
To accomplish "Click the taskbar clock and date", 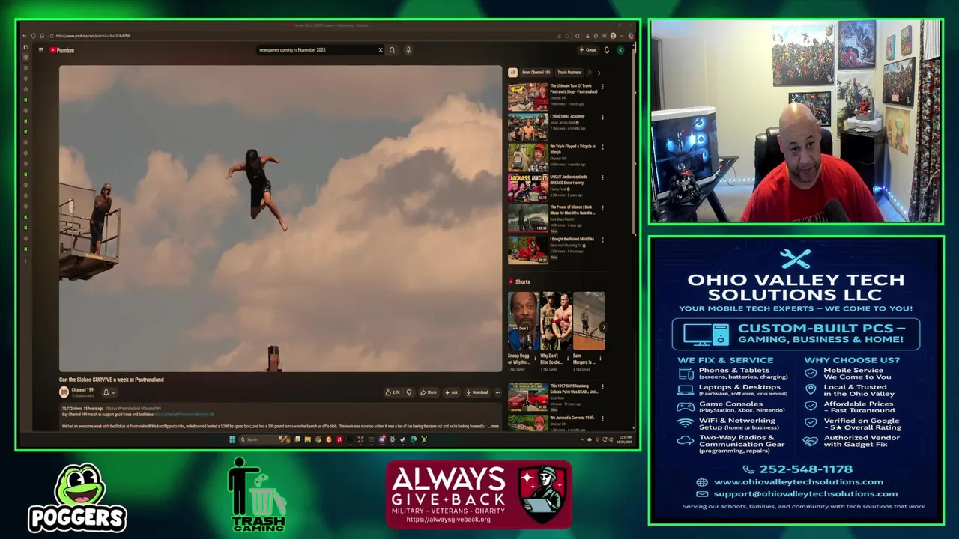I will 626,439.
